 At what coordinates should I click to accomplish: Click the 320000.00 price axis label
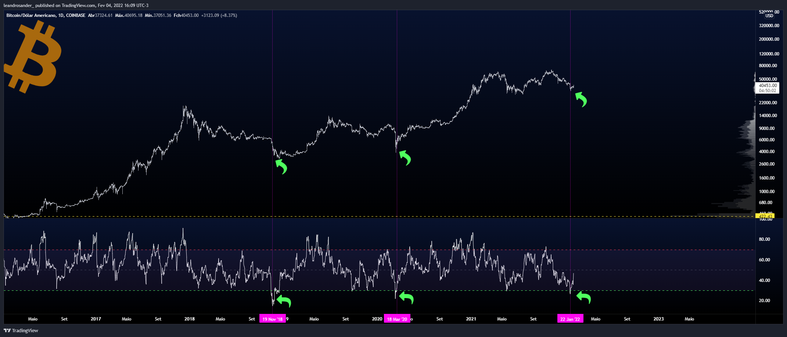pos(769,26)
